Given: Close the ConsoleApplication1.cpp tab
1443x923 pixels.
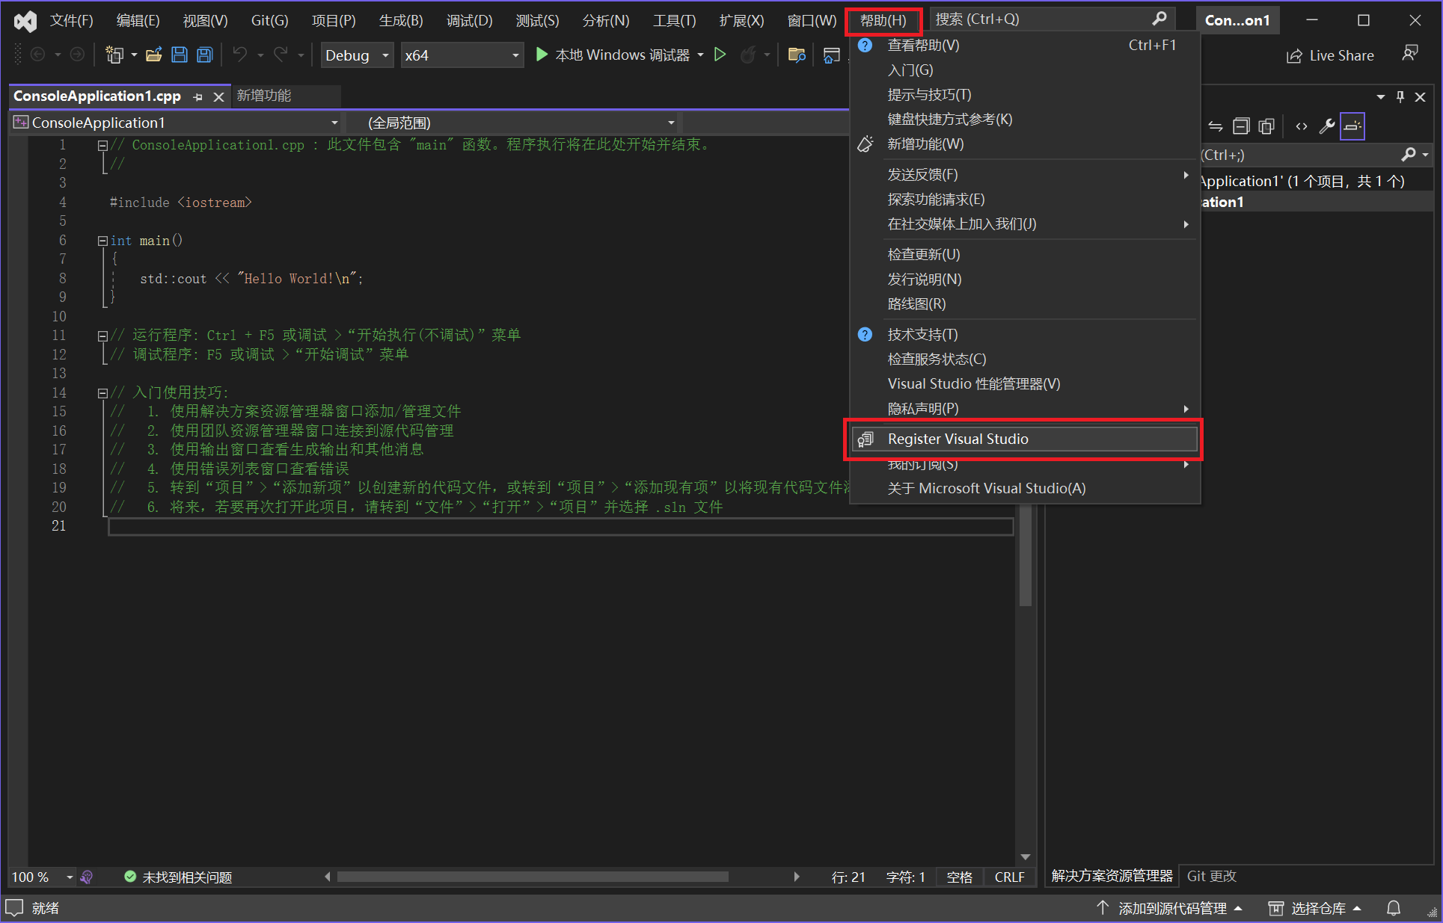Looking at the screenshot, I should 218,96.
